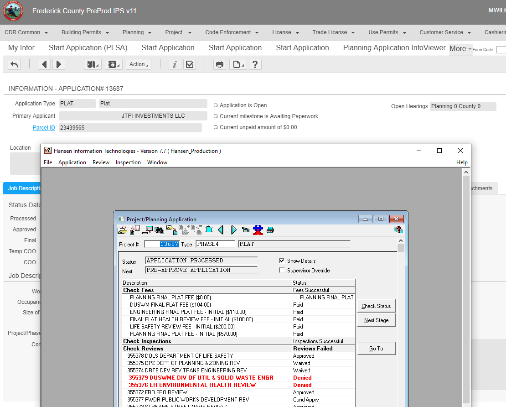Click the italic i information icon
Viewport: 506px width, 407px height.
point(175,64)
